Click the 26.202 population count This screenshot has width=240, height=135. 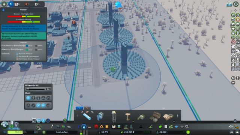[163, 132]
